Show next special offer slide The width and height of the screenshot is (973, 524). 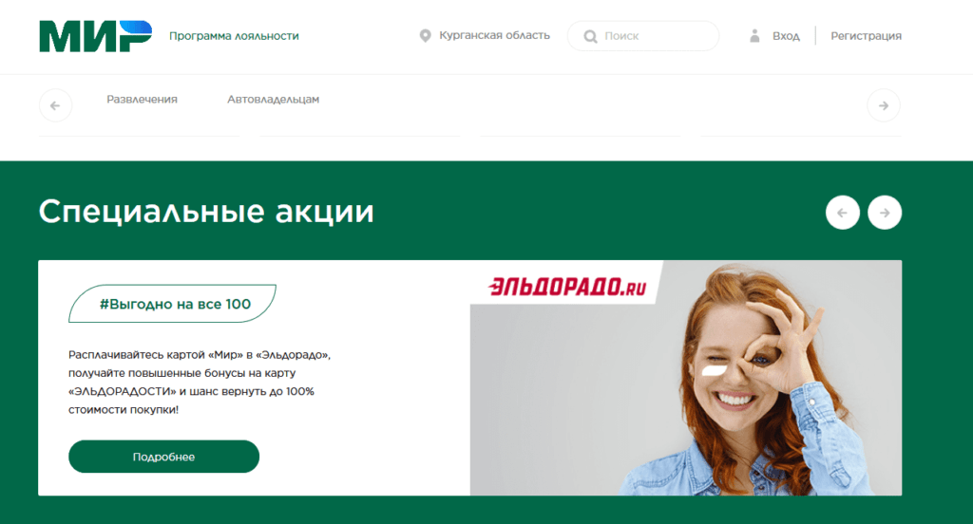click(x=885, y=213)
